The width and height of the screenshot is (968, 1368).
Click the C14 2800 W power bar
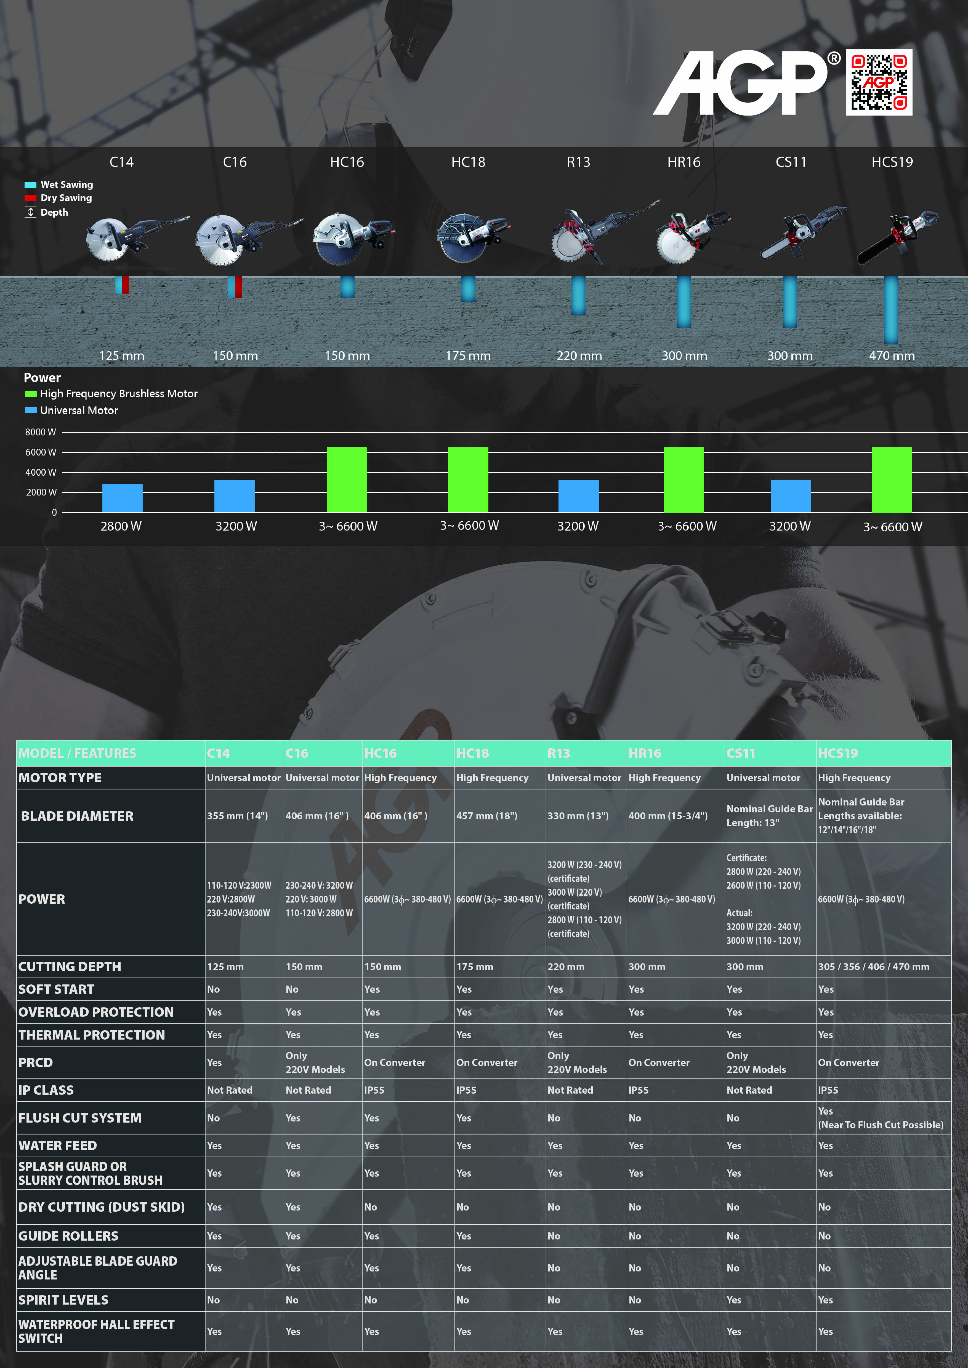click(122, 498)
